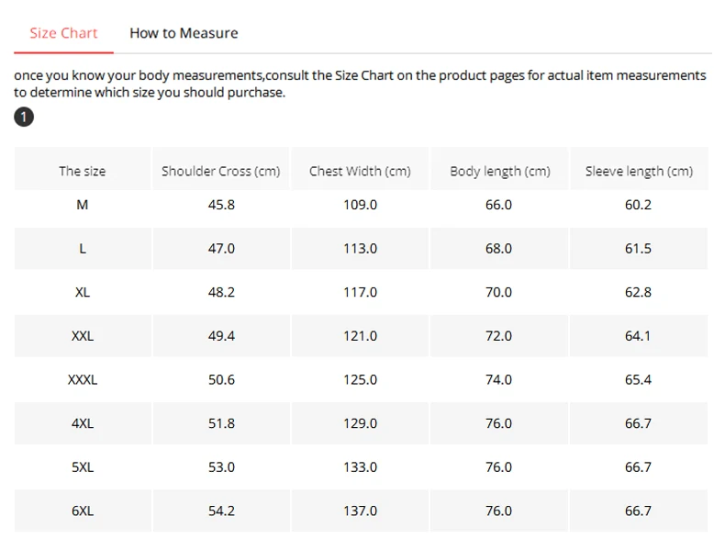Click the XL size row label

click(x=83, y=292)
